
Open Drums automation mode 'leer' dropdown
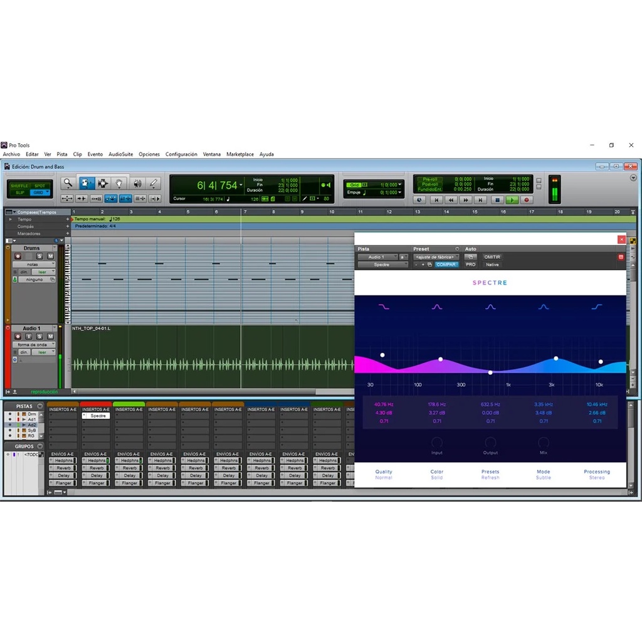(x=43, y=272)
